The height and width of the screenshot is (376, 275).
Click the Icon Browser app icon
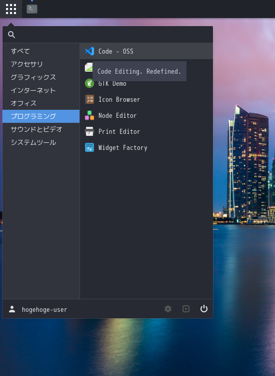click(89, 99)
